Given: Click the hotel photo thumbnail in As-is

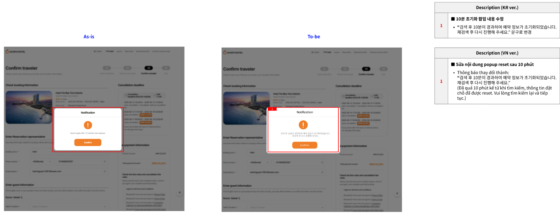Looking at the screenshot, I should pyautogui.click(x=29, y=107).
